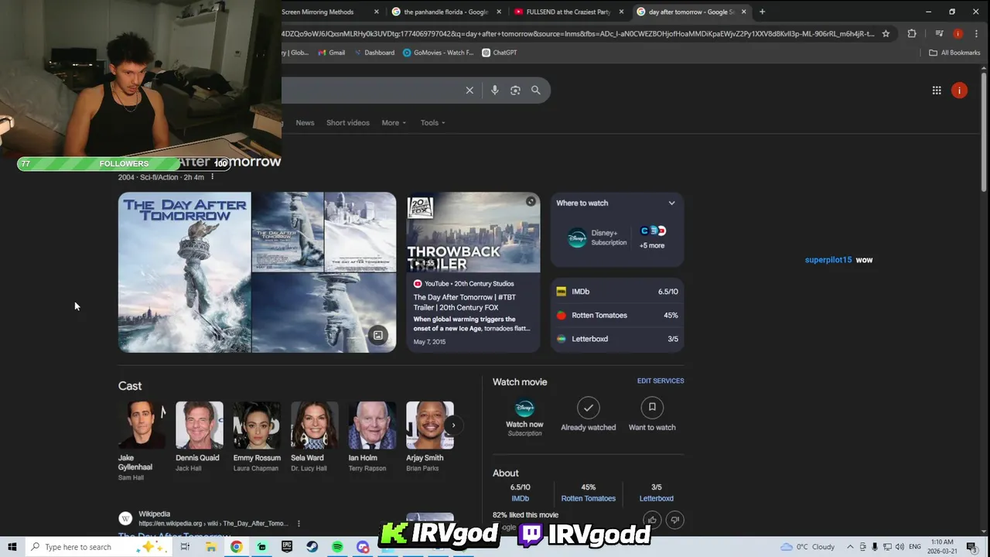Close the panhandle florida tab
Image resolution: width=990 pixels, height=557 pixels.
coord(499,12)
